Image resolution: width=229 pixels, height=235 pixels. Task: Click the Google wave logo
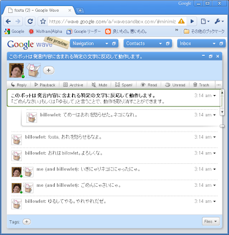pyautogui.click(x=30, y=45)
